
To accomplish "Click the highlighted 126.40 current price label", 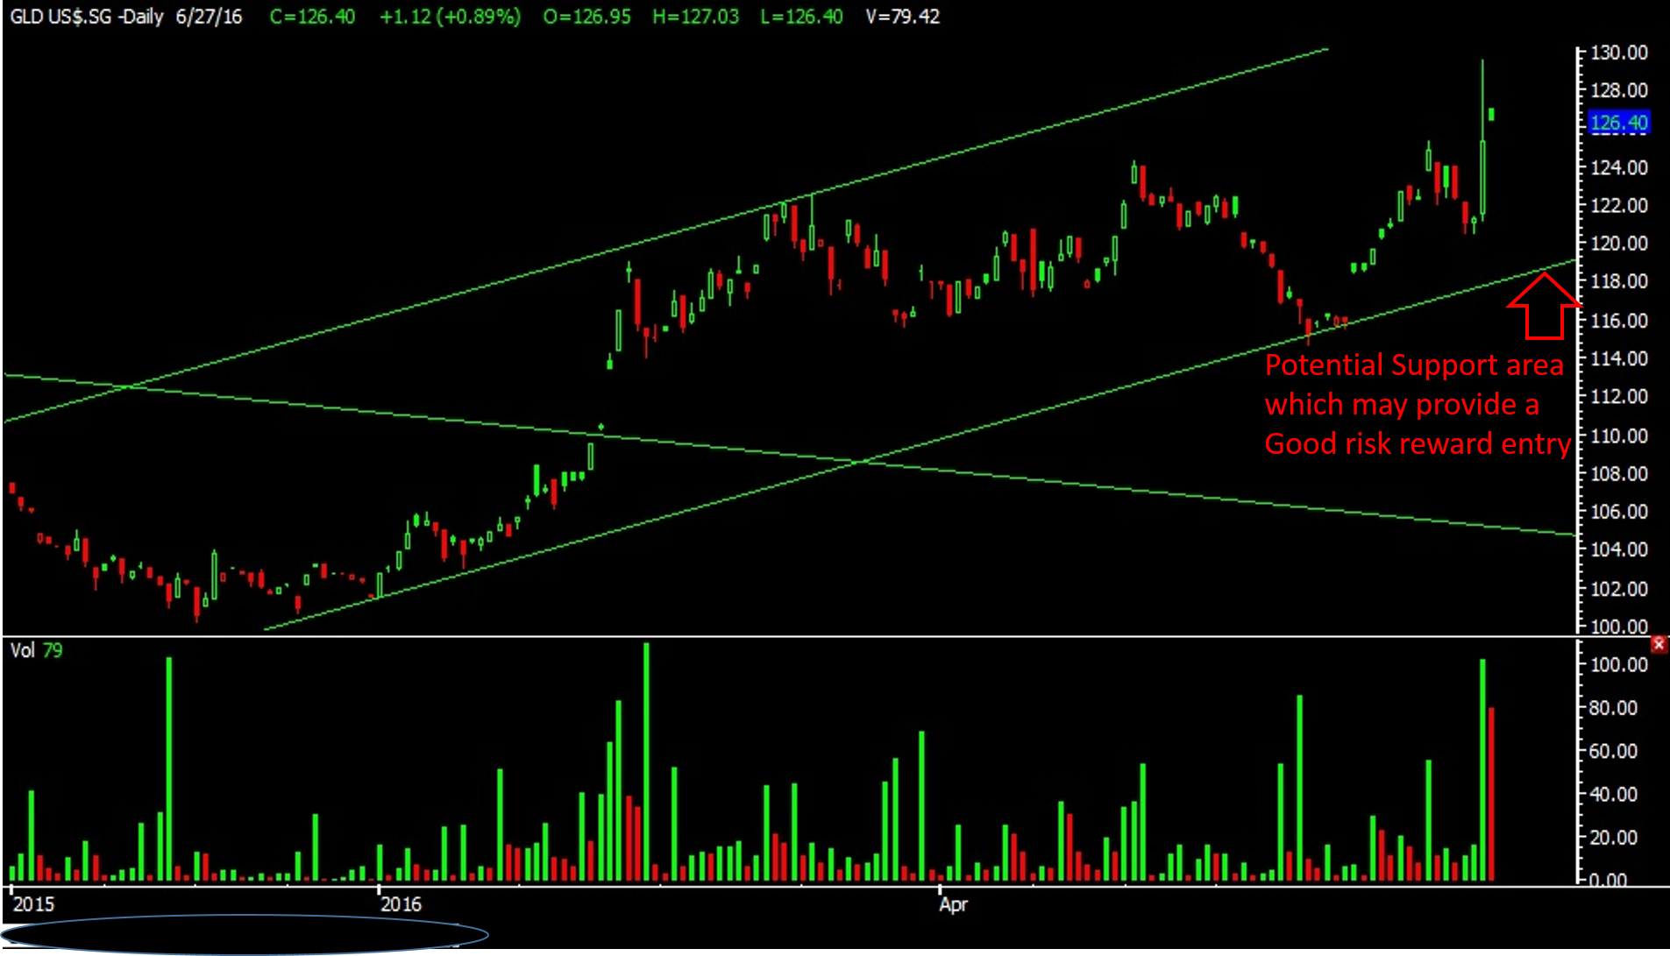I will [1619, 123].
